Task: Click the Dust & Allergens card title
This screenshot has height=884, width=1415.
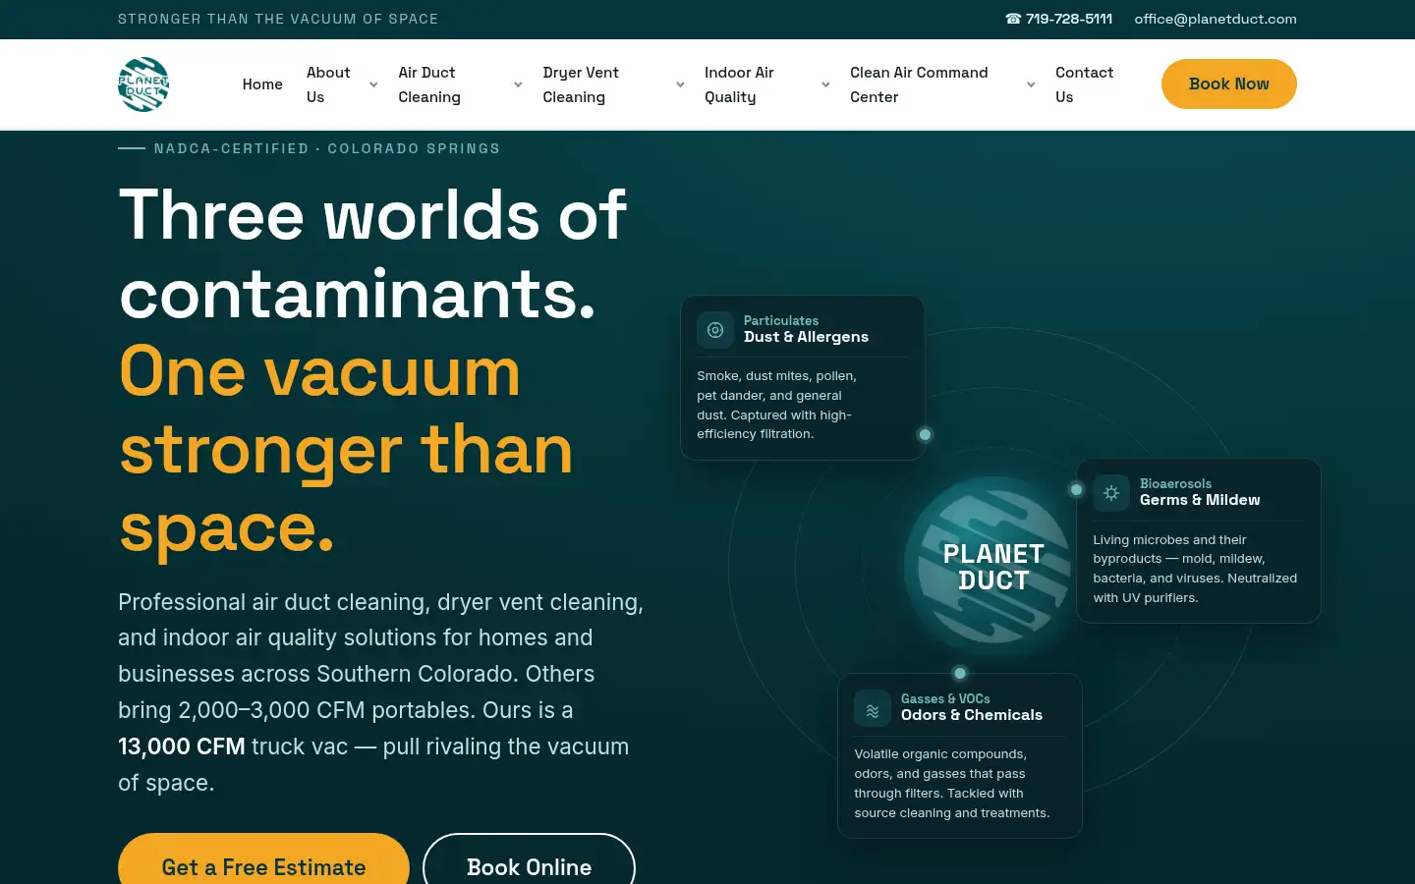Action: [806, 337]
